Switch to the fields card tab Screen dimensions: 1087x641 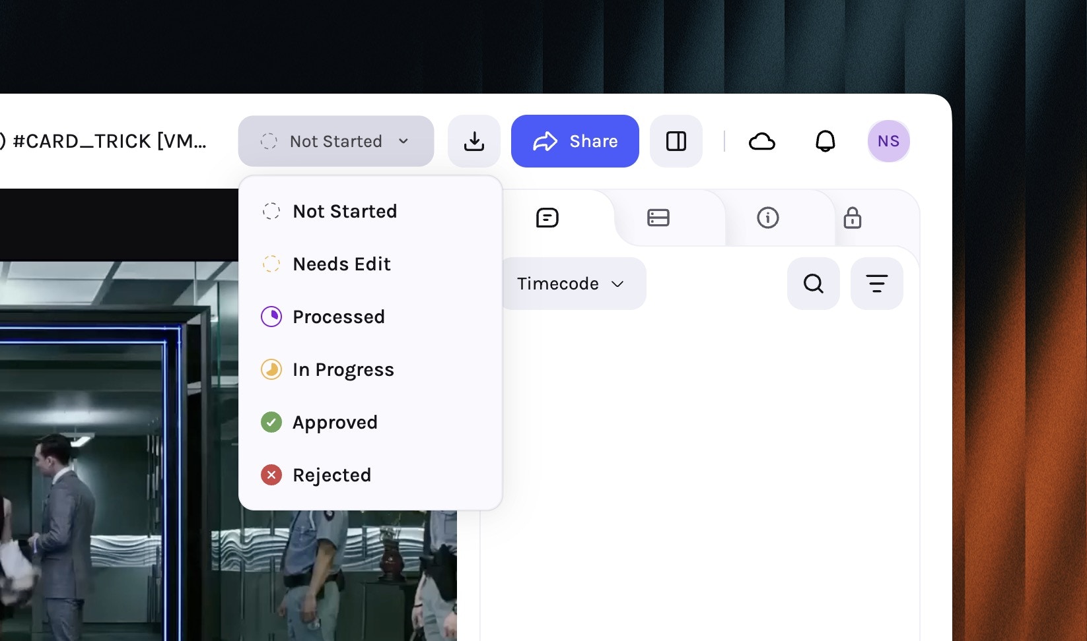click(658, 218)
